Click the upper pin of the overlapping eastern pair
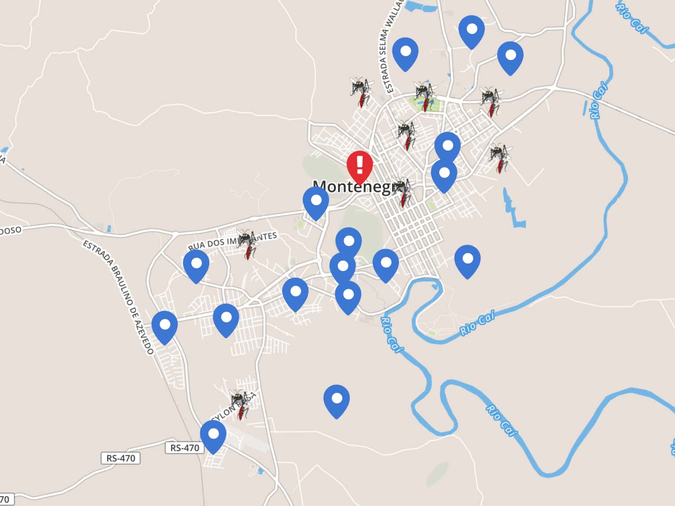 click(448, 147)
